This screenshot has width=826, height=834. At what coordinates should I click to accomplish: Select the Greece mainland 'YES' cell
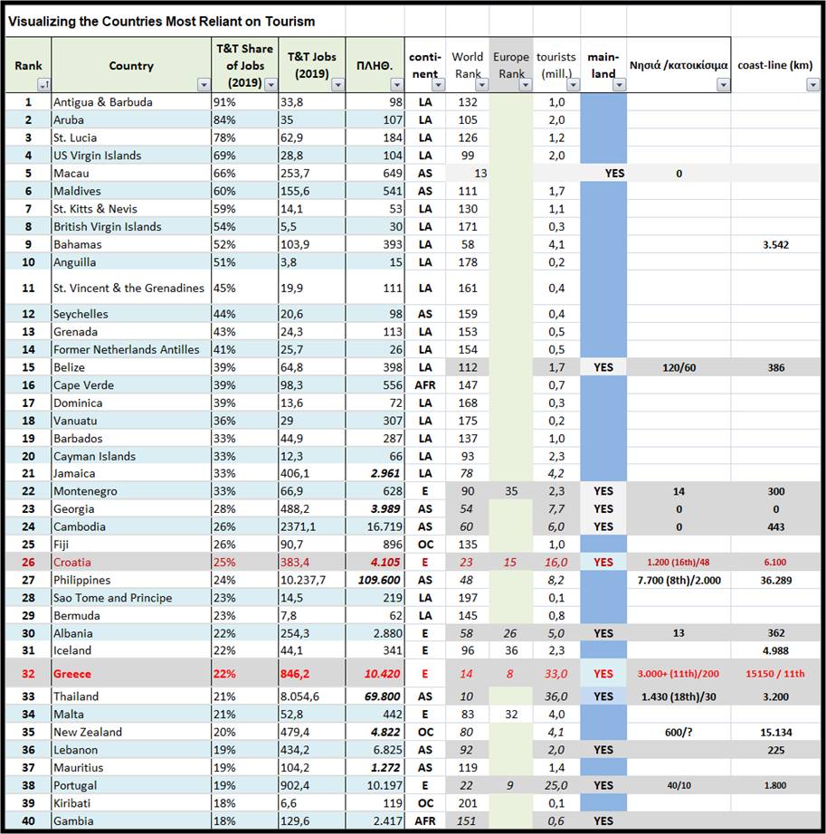point(603,674)
